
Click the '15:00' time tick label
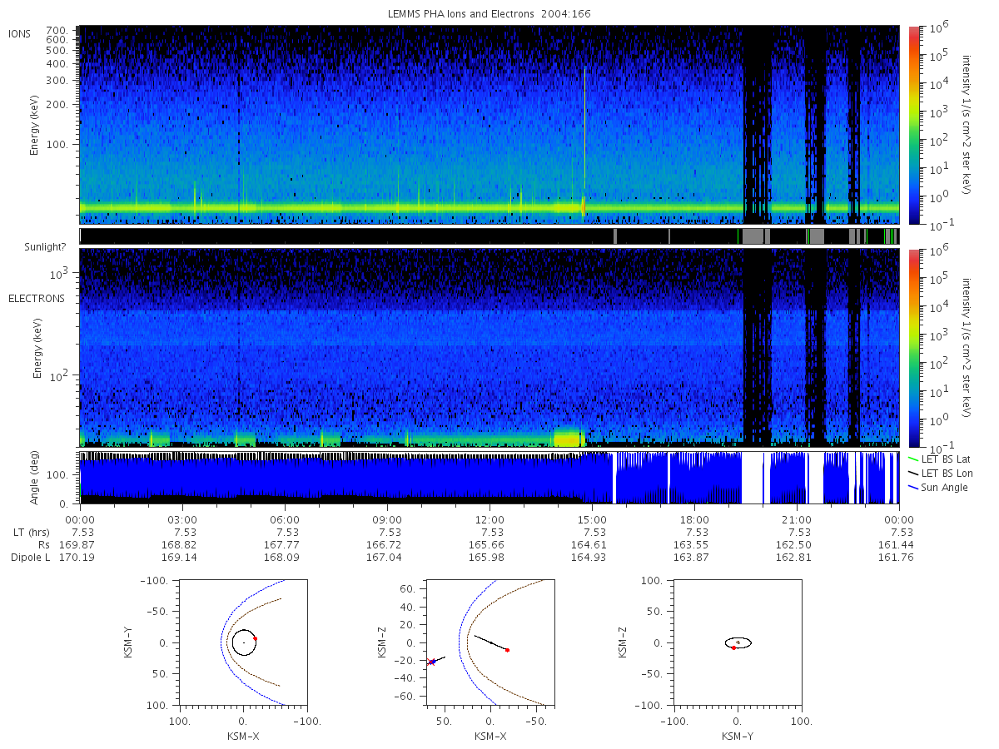[x=592, y=519]
